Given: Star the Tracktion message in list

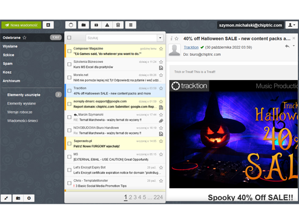Looking at the screenshot, I should (161, 88).
